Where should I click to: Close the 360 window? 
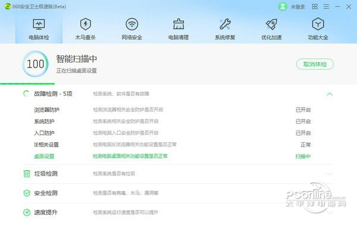pyautogui.click(x=349, y=7)
